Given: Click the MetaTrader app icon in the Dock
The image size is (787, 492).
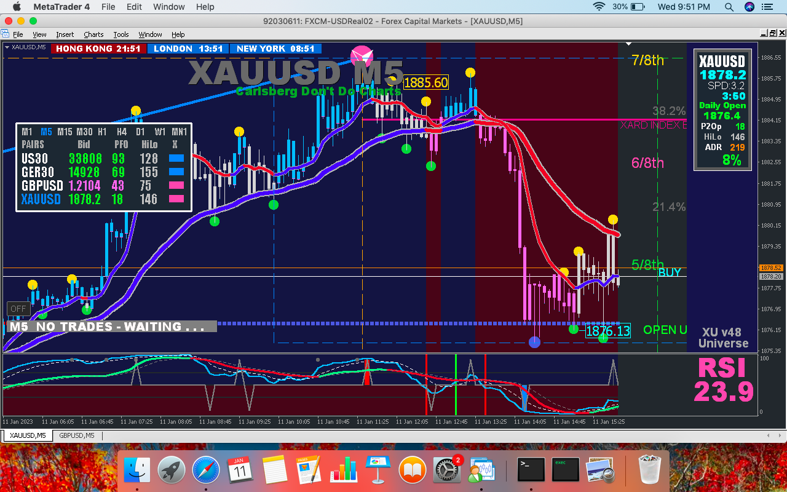Looking at the screenshot, I should point(481,470).
